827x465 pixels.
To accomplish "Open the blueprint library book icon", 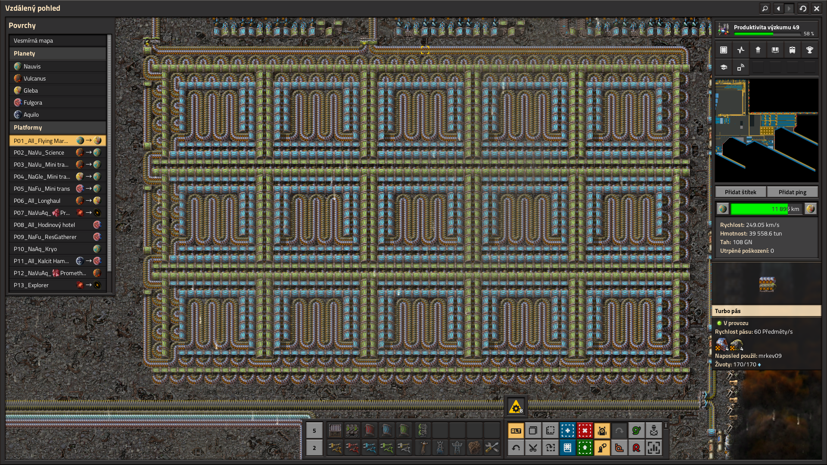I will pyautogui.click(x=775, y=50).
